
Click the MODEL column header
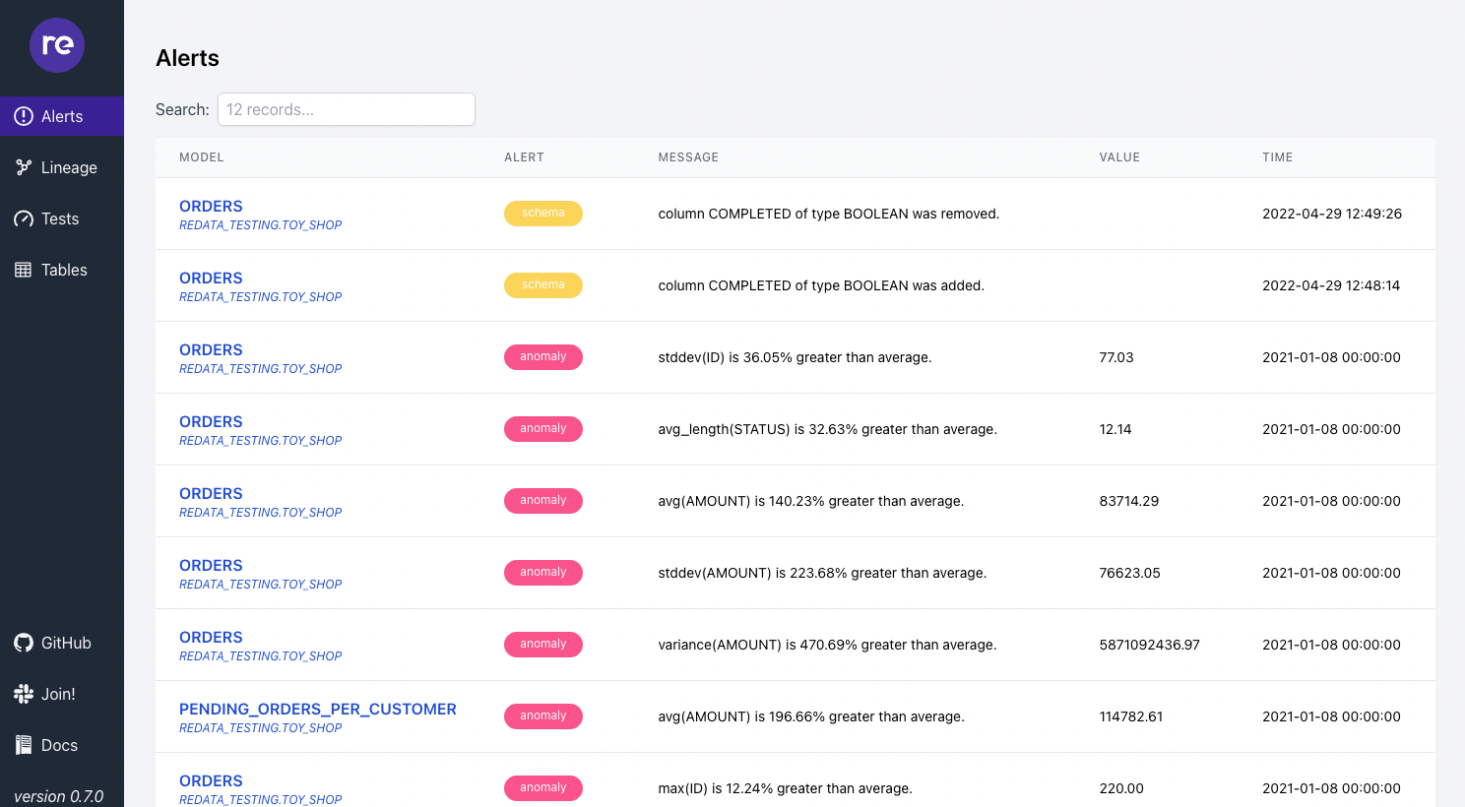point(202,157)
